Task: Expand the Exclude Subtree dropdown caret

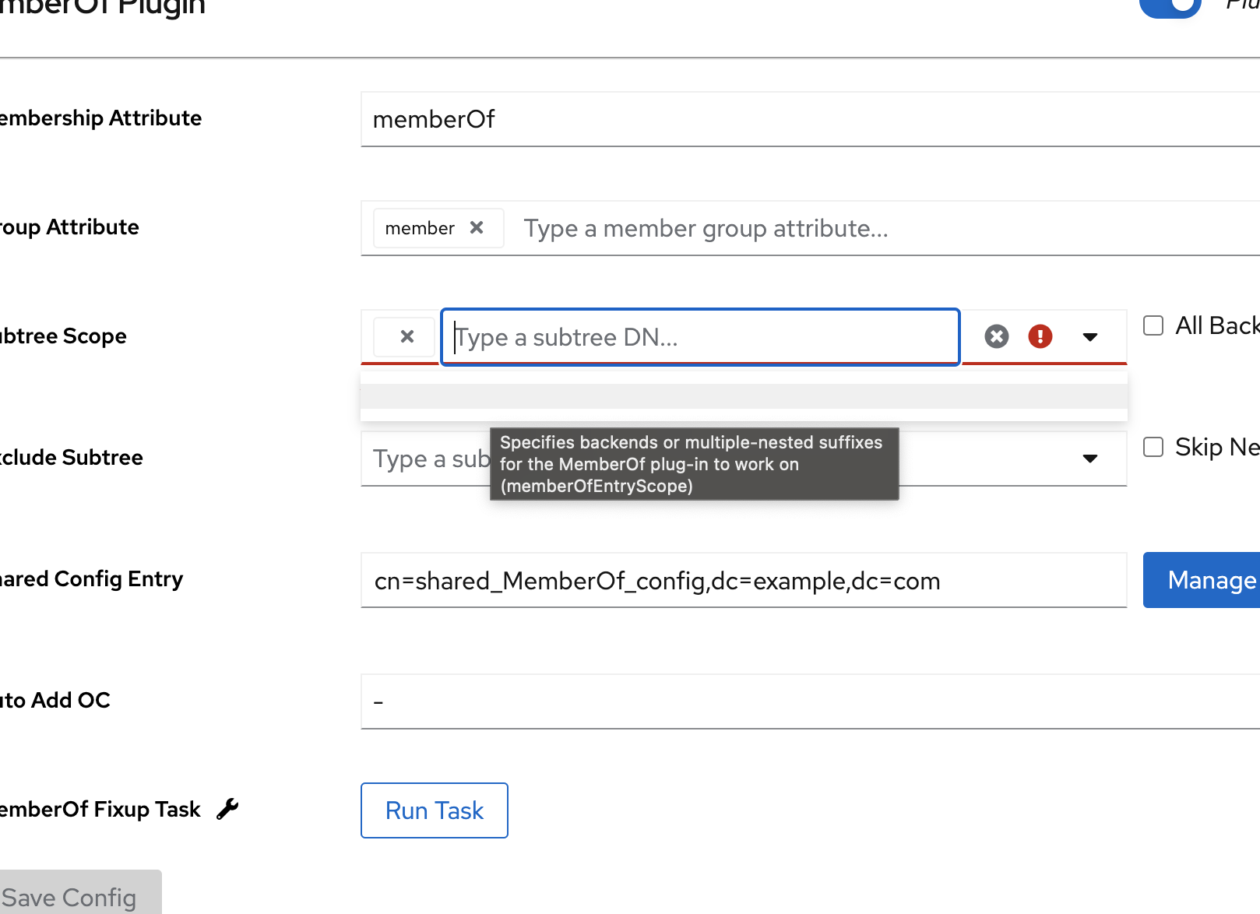Action: (x=1090, y=459)
